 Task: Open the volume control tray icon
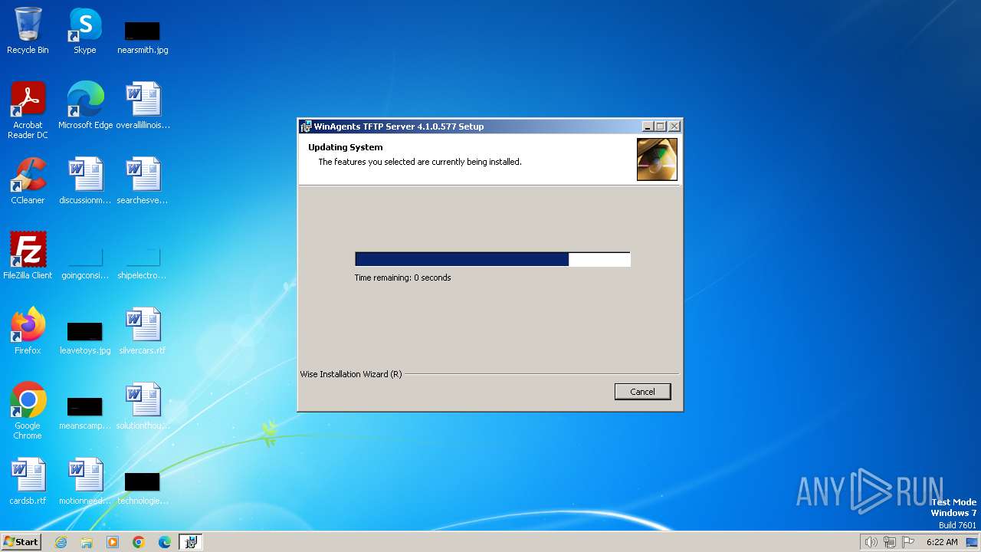(x=871, y=542)
